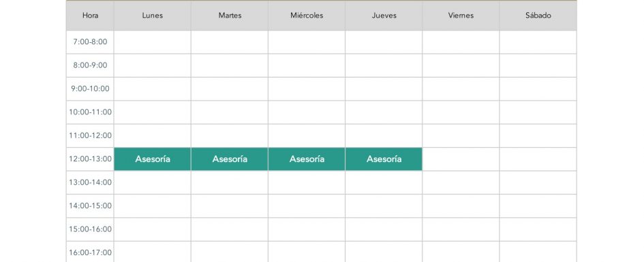This screenshot has width=644, height=262.
Task: Select the empty Viernes 12:00-13:00 cell
Action: click(461, 159)
